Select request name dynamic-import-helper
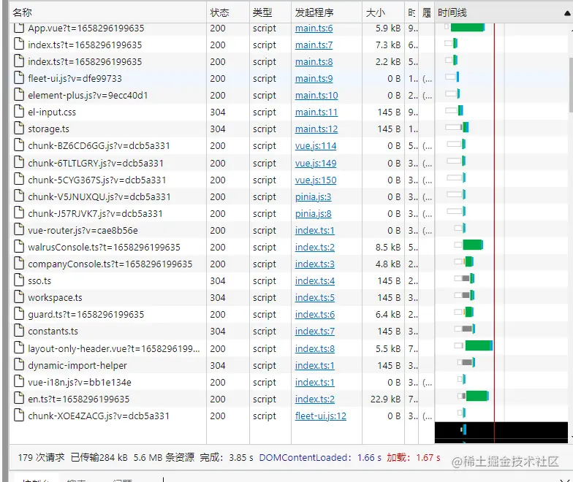 [77, 365]
